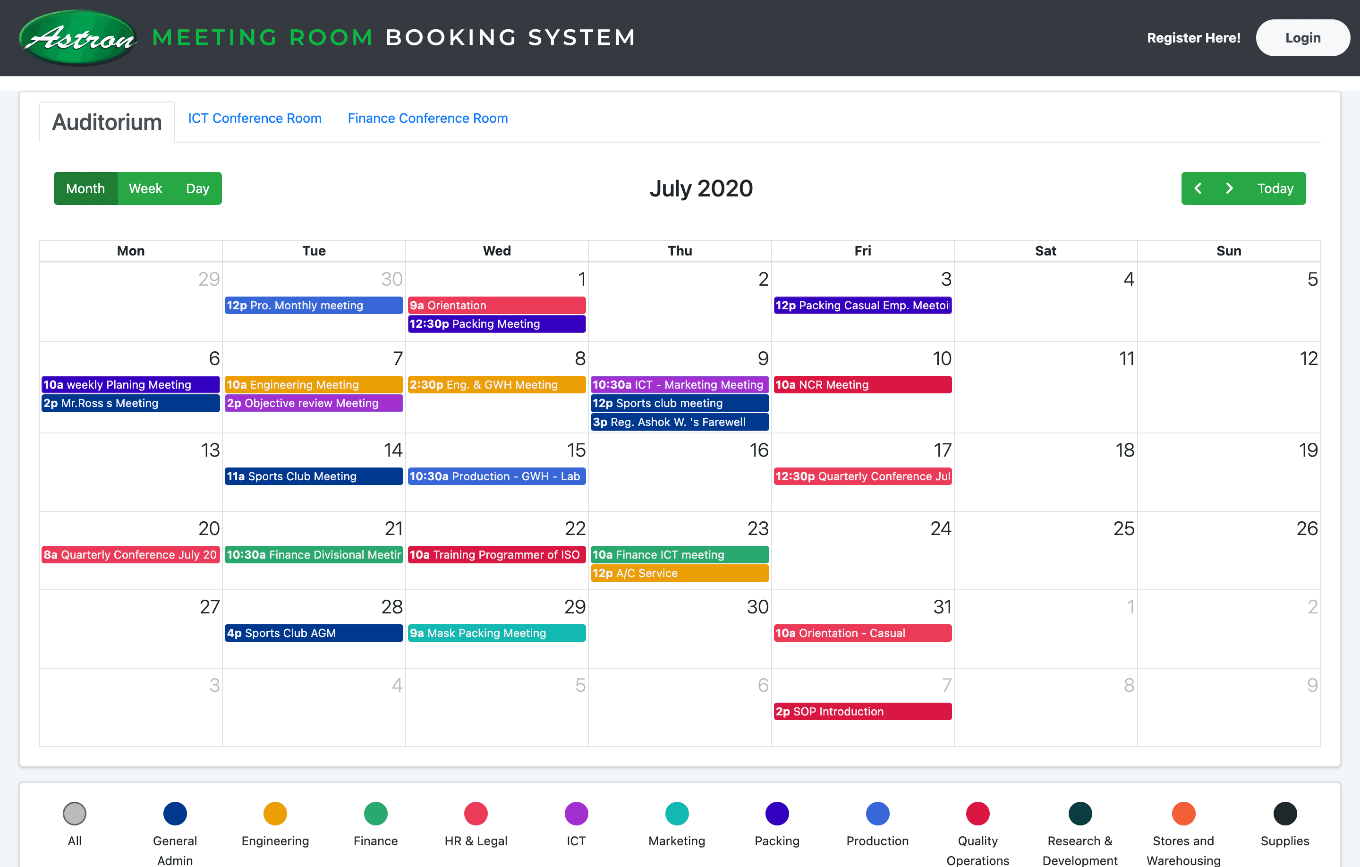
Task: Filter by Stores and Warehousing circle
Action: pos(1183,813)
